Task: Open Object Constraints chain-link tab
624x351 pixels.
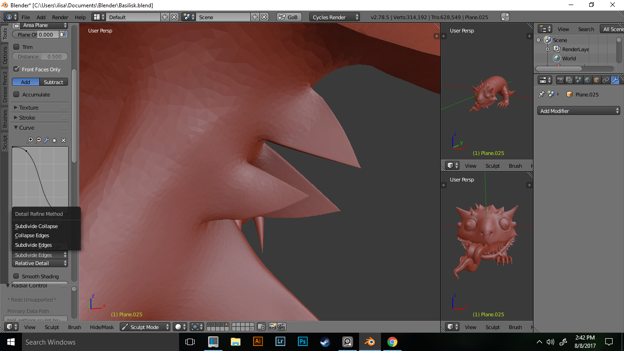Action: [606, 80]
